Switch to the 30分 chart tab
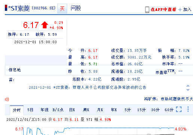Screen dimensions: 193x135 pos(155,110)
